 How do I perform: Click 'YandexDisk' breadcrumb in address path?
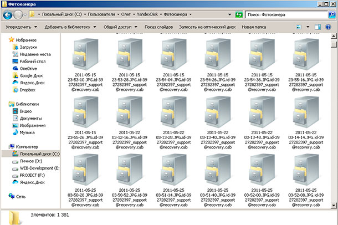147,14
